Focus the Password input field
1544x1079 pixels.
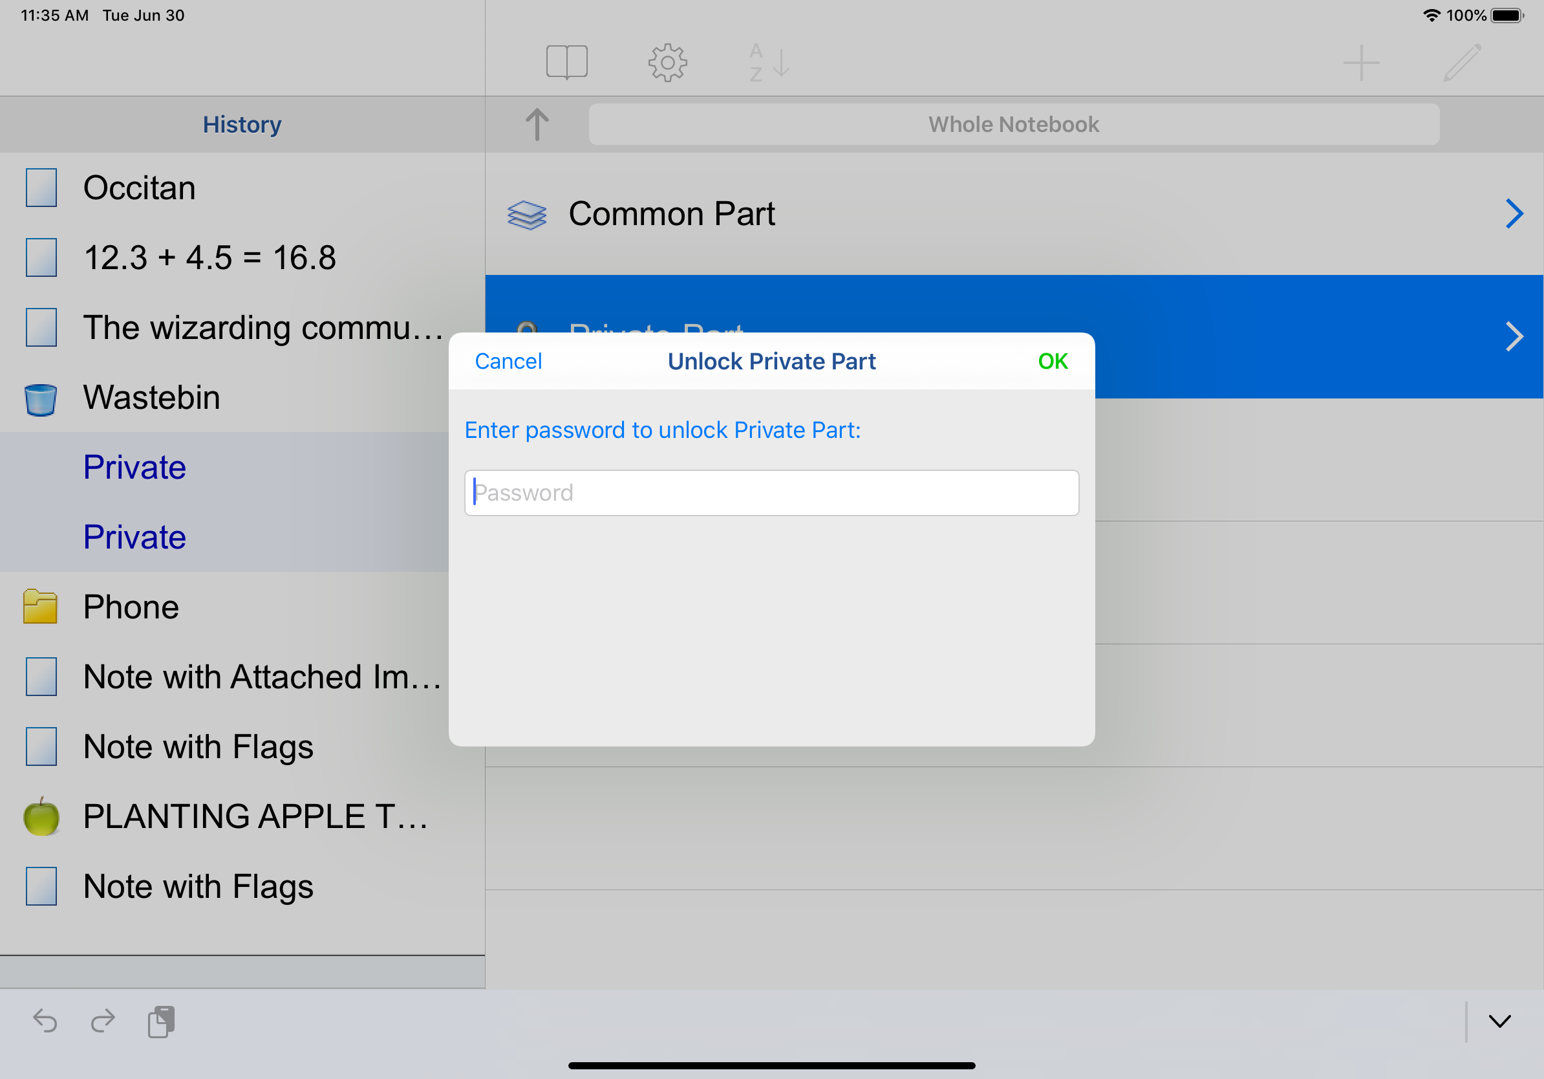pos(771,492)
